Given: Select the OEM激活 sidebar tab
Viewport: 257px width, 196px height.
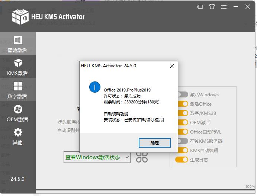Looking at the screenshot, I should (x=17, y=113).
